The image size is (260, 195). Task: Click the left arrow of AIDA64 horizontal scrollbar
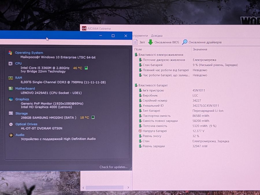point(83,188)
